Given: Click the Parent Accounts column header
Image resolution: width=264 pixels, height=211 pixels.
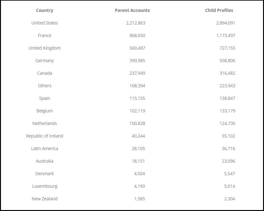Looking at the screenshot, I should click(x=132, y=10).
